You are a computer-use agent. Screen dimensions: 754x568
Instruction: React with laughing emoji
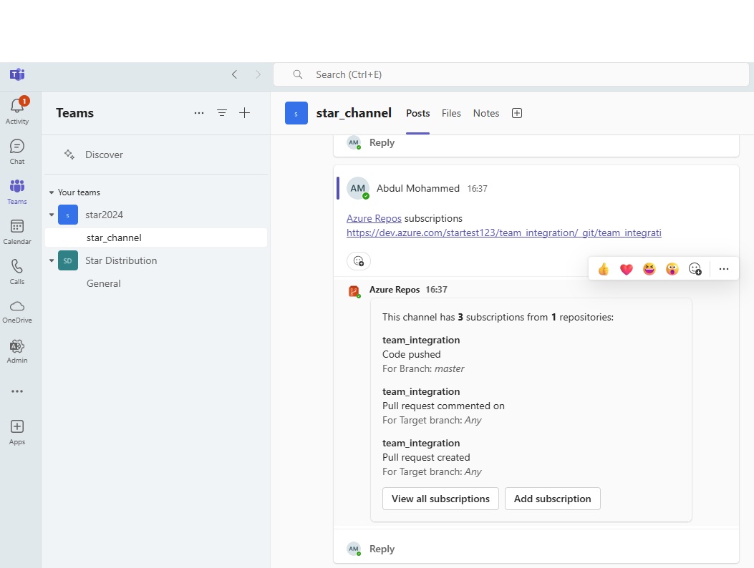pyautogui.click(x=649, y=269)
